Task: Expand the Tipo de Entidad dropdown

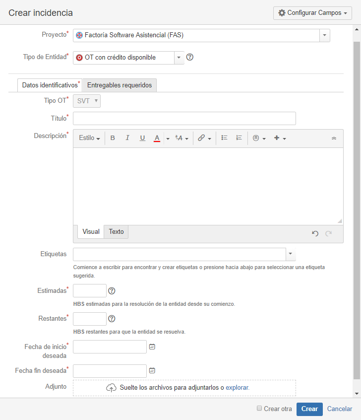Action: (179, 58)
